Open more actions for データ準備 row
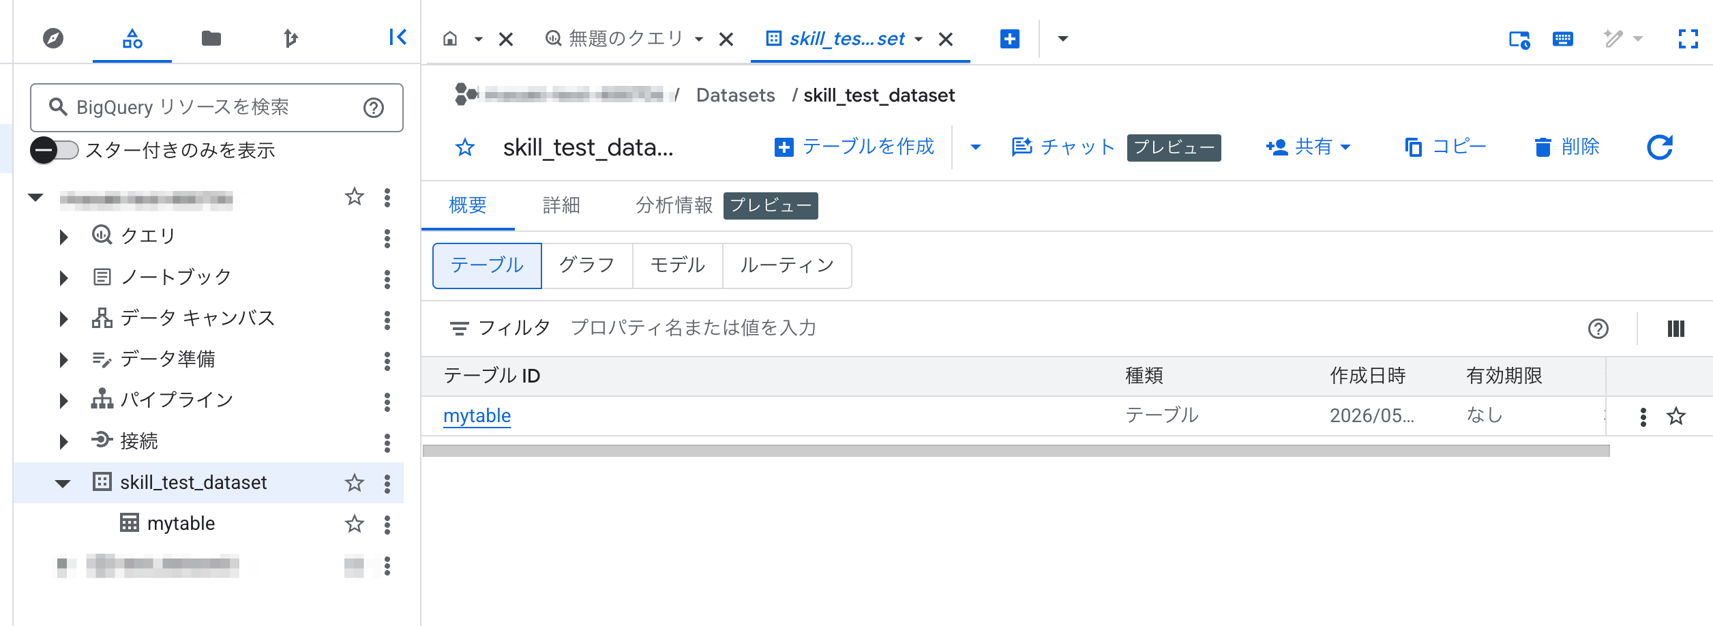 click(387, 361)
